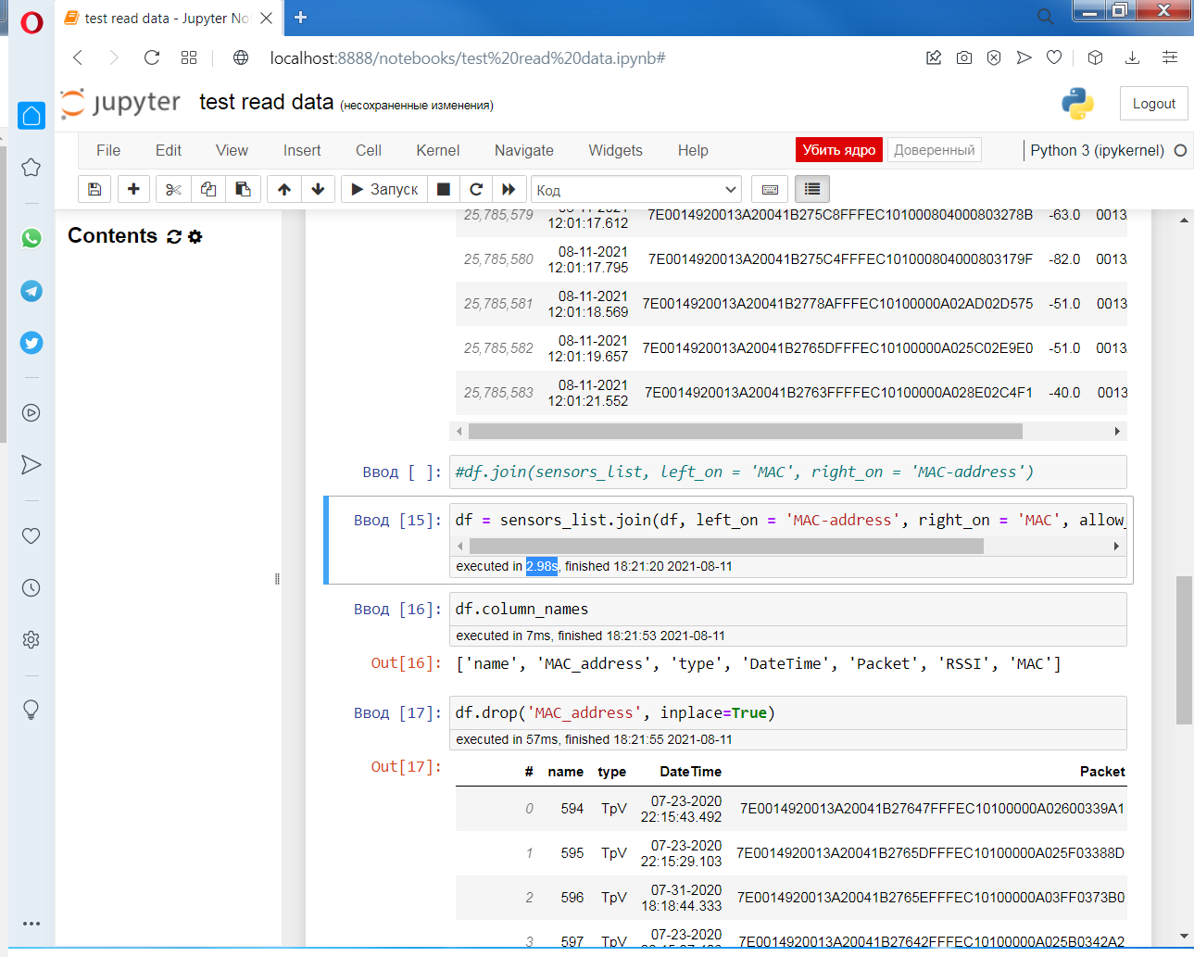Open Opera sidebar lightbulb tips icon
1194x957 pixels.
tap(31, 710)
